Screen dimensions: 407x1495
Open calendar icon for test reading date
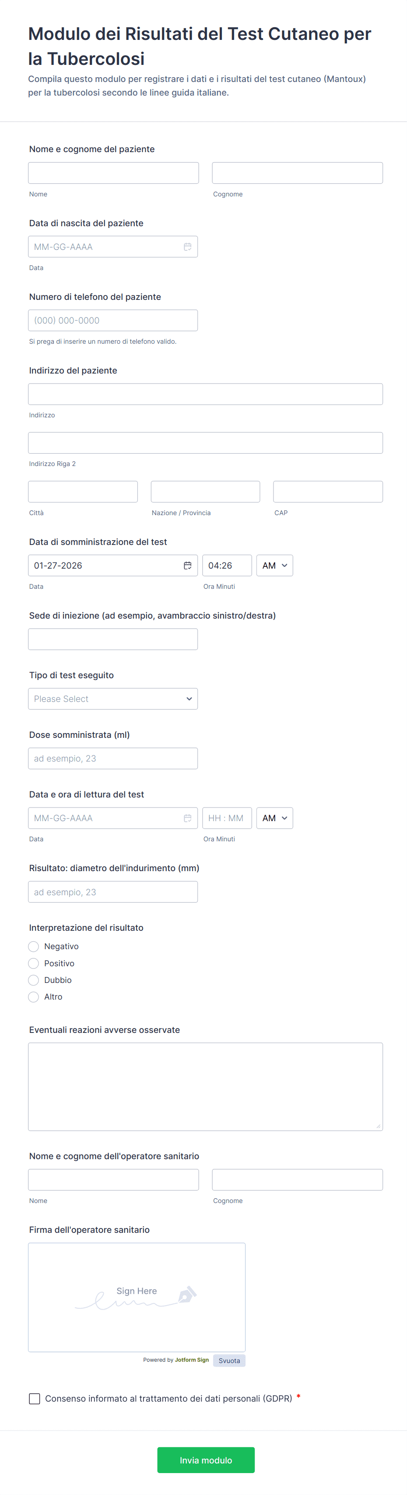[x=188, y=818]
